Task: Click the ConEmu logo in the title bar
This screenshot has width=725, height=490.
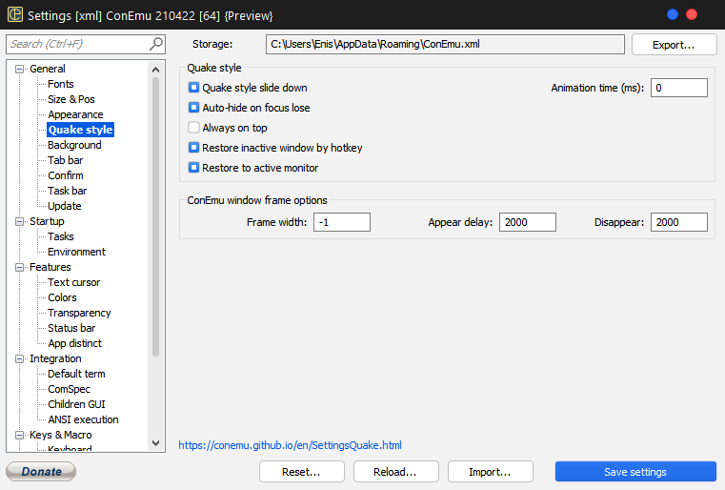Action: [x=15, y=14]
